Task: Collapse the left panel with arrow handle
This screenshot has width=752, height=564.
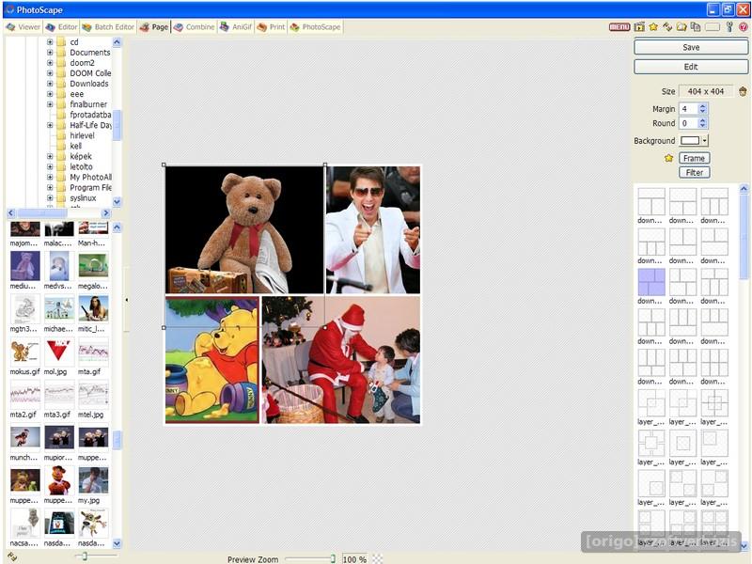Action: click(127, 300)
